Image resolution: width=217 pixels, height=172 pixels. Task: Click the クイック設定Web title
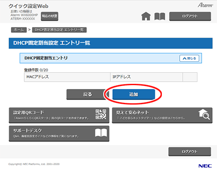pyautogui.click(x=28, y=6)
